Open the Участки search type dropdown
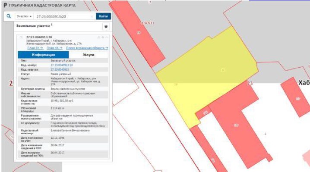 click(24, 16)
